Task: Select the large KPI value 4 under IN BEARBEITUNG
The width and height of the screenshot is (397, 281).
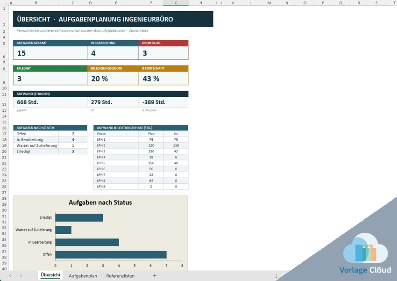Action: [x=113, y=53]
